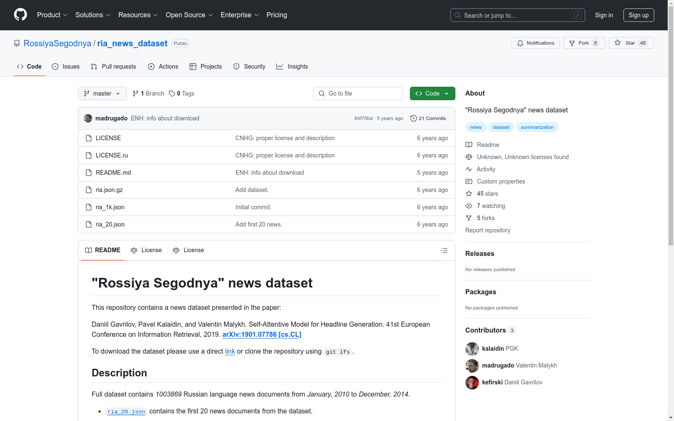Click the Sign up button
The width and height of the screenshot is (674, 421).
[x=639, y=15]
